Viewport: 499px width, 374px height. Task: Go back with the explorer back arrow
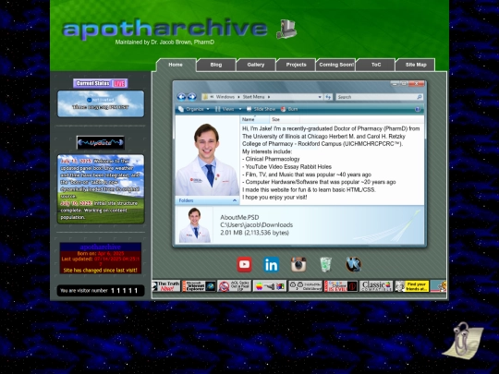click(x=181, y=97)
